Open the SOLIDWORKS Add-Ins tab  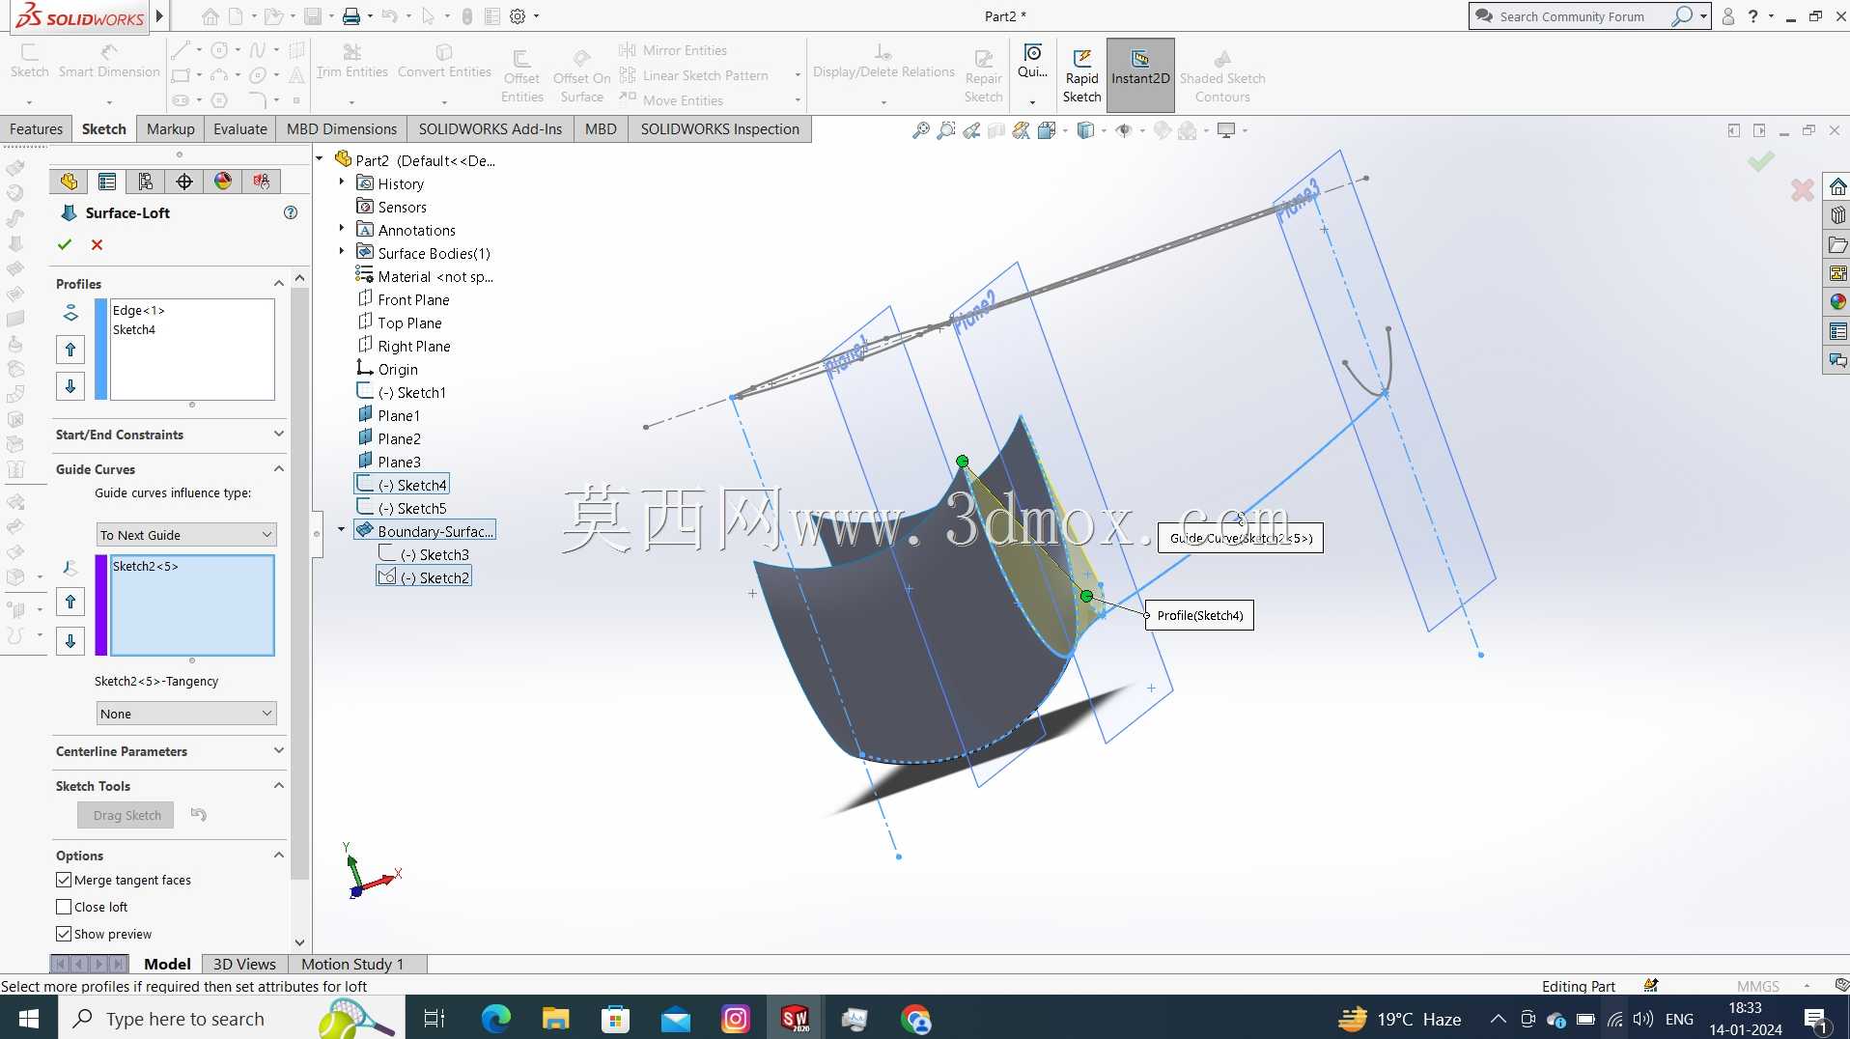(x=490, y=128)
